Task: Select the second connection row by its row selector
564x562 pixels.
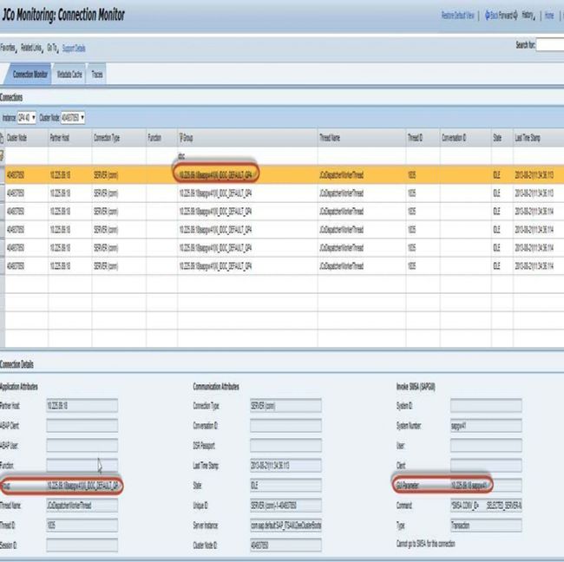Action: [2, 193]
